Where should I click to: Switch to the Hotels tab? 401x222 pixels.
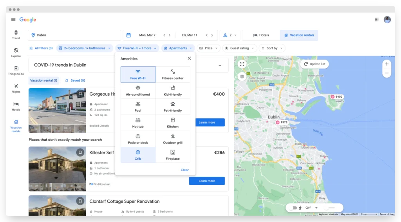261,35
